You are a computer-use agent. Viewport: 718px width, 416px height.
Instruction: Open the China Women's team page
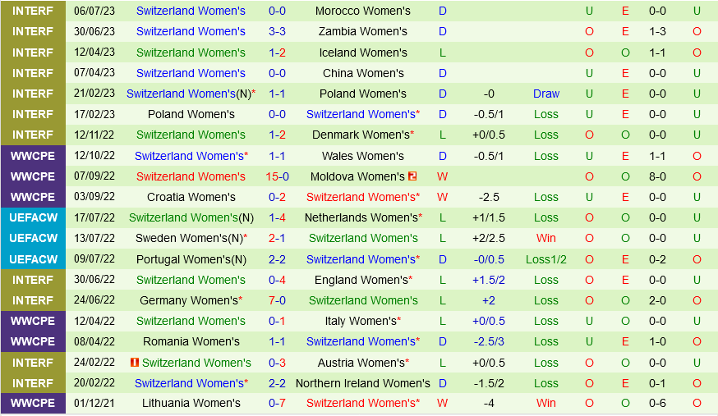(363, 73)
